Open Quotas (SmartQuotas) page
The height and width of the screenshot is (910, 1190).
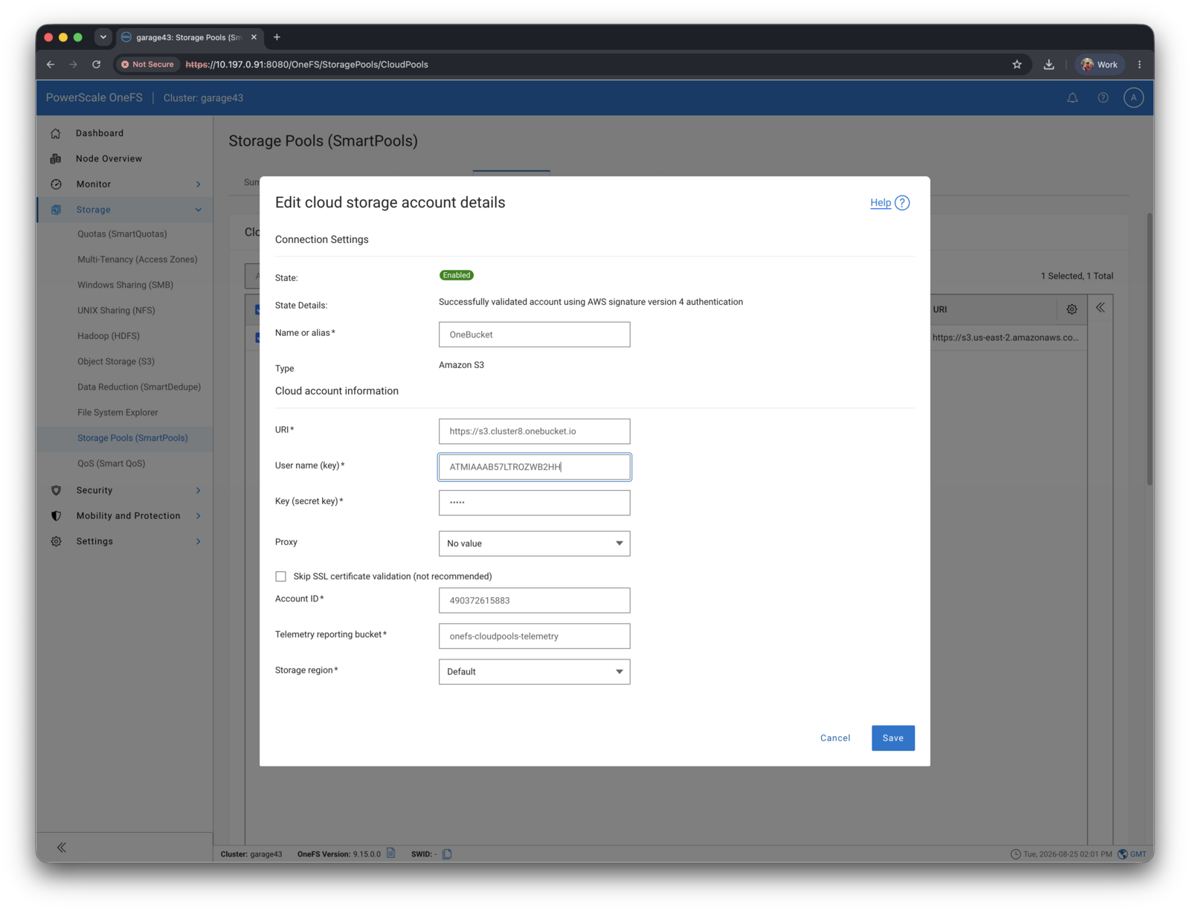click(122, 234)
